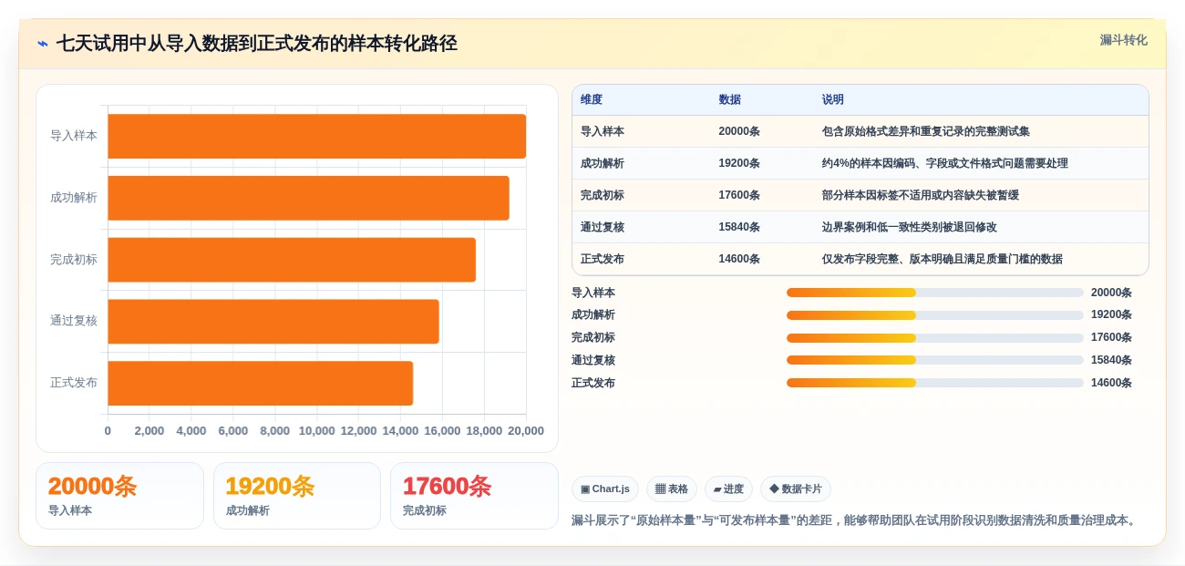This screenshot has height=566, width=1185.
Task: Click the 正式发布 progress bar
Action: [x=935, y=383]
